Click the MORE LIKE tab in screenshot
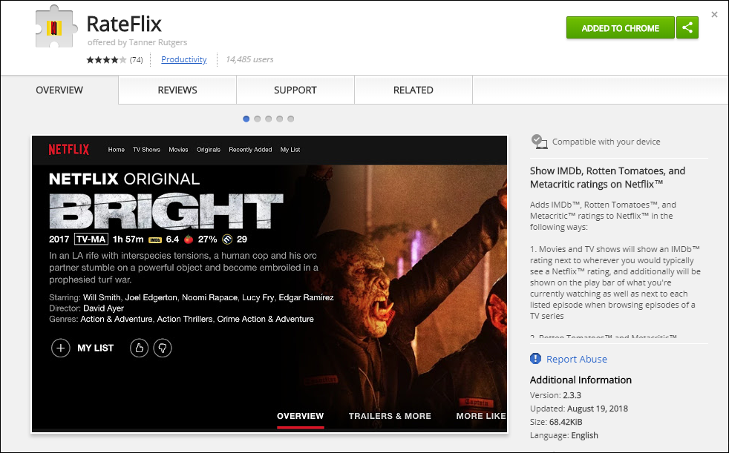Screen dimensions: 729x453 [x=481, y=417]
